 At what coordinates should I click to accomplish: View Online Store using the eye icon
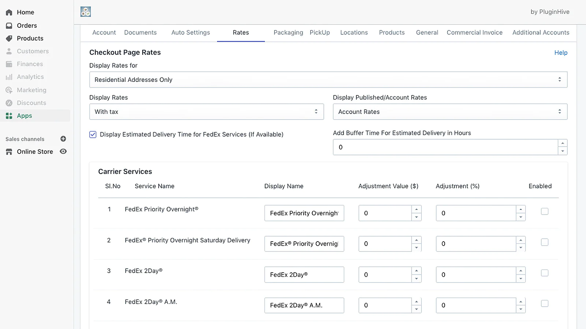tap(63, 151)
